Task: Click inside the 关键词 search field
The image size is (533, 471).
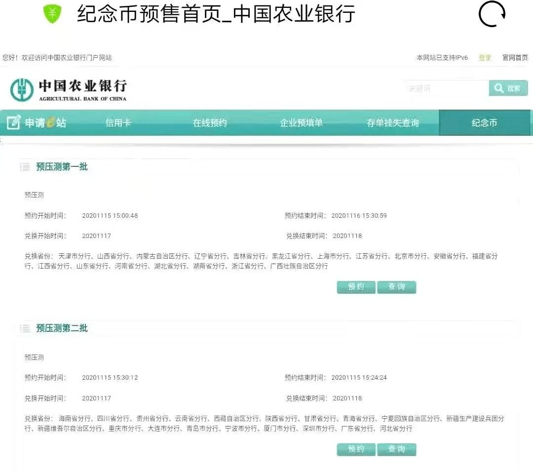Action: click(446, 88)
